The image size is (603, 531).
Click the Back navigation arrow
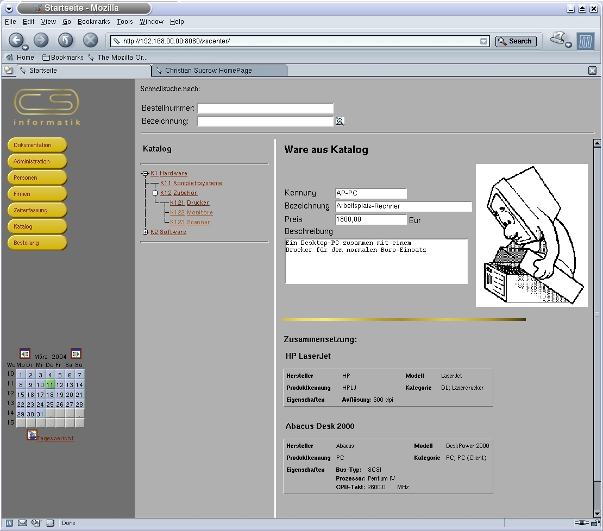point(16,40)
